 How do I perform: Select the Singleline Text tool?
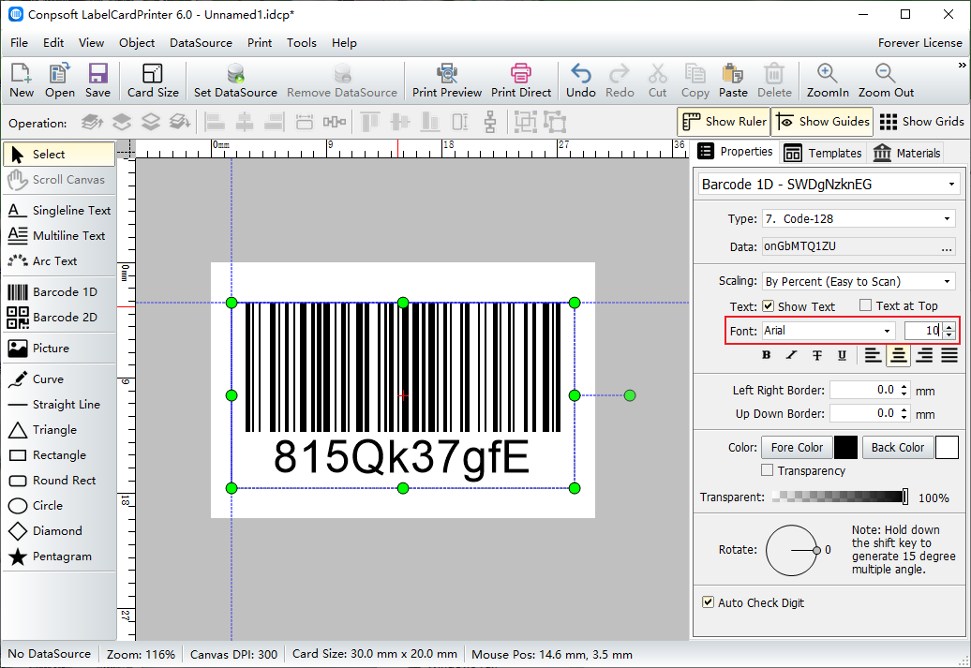click(59, 211)
